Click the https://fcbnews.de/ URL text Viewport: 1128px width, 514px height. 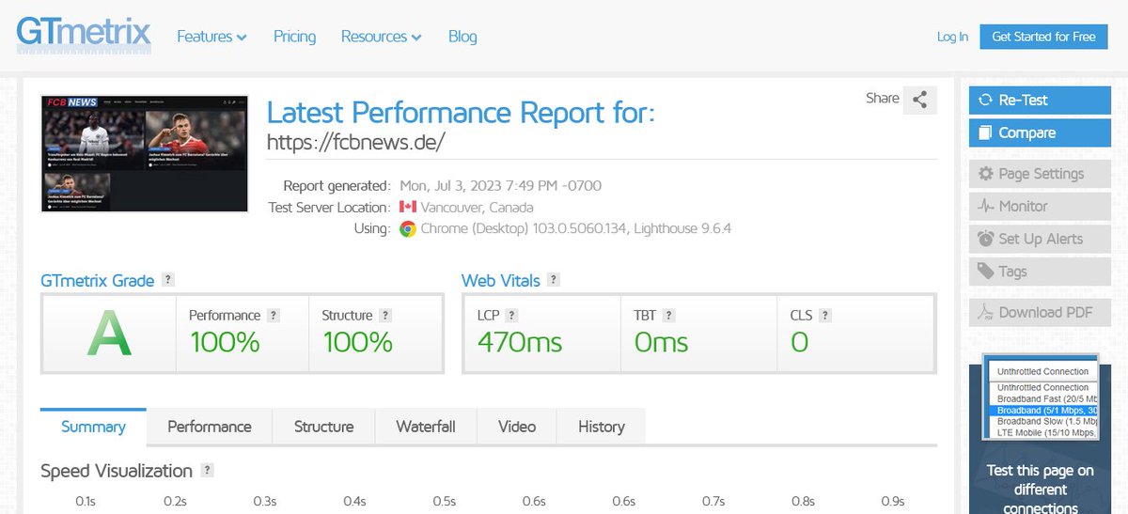[x=355, y=142]
